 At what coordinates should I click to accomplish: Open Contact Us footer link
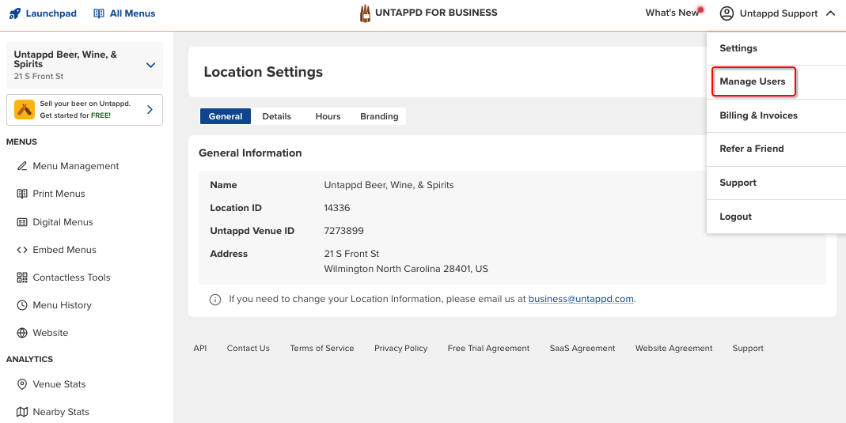tap(248, 349)
